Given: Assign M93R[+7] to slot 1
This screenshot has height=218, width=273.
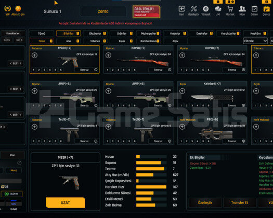Looking at the screenshot, I should [34, 70].
